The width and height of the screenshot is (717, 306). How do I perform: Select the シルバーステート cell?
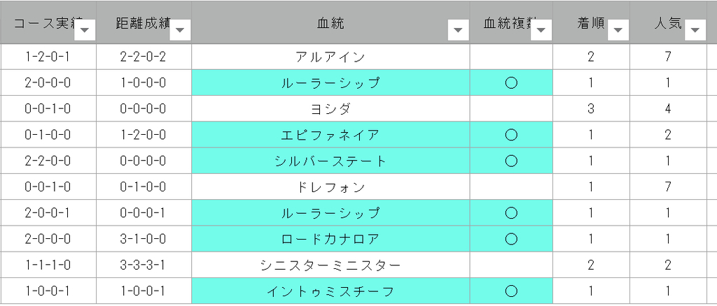pyautogui.click(x=330, y=161)
